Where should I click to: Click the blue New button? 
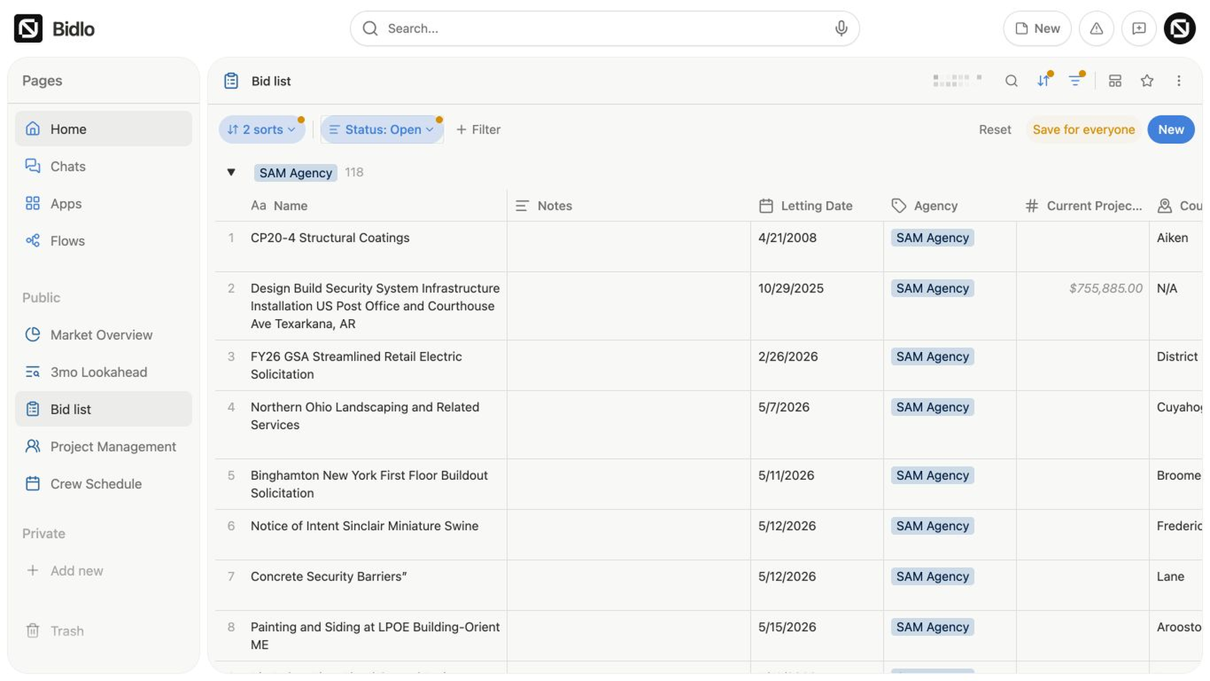[1171, 129]
